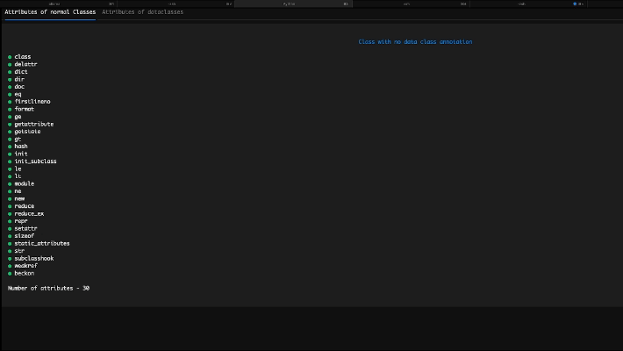This screenshot has height=351, width=623.
Task: Click the 'hash' attribute entry
Action: click(21, 147)
